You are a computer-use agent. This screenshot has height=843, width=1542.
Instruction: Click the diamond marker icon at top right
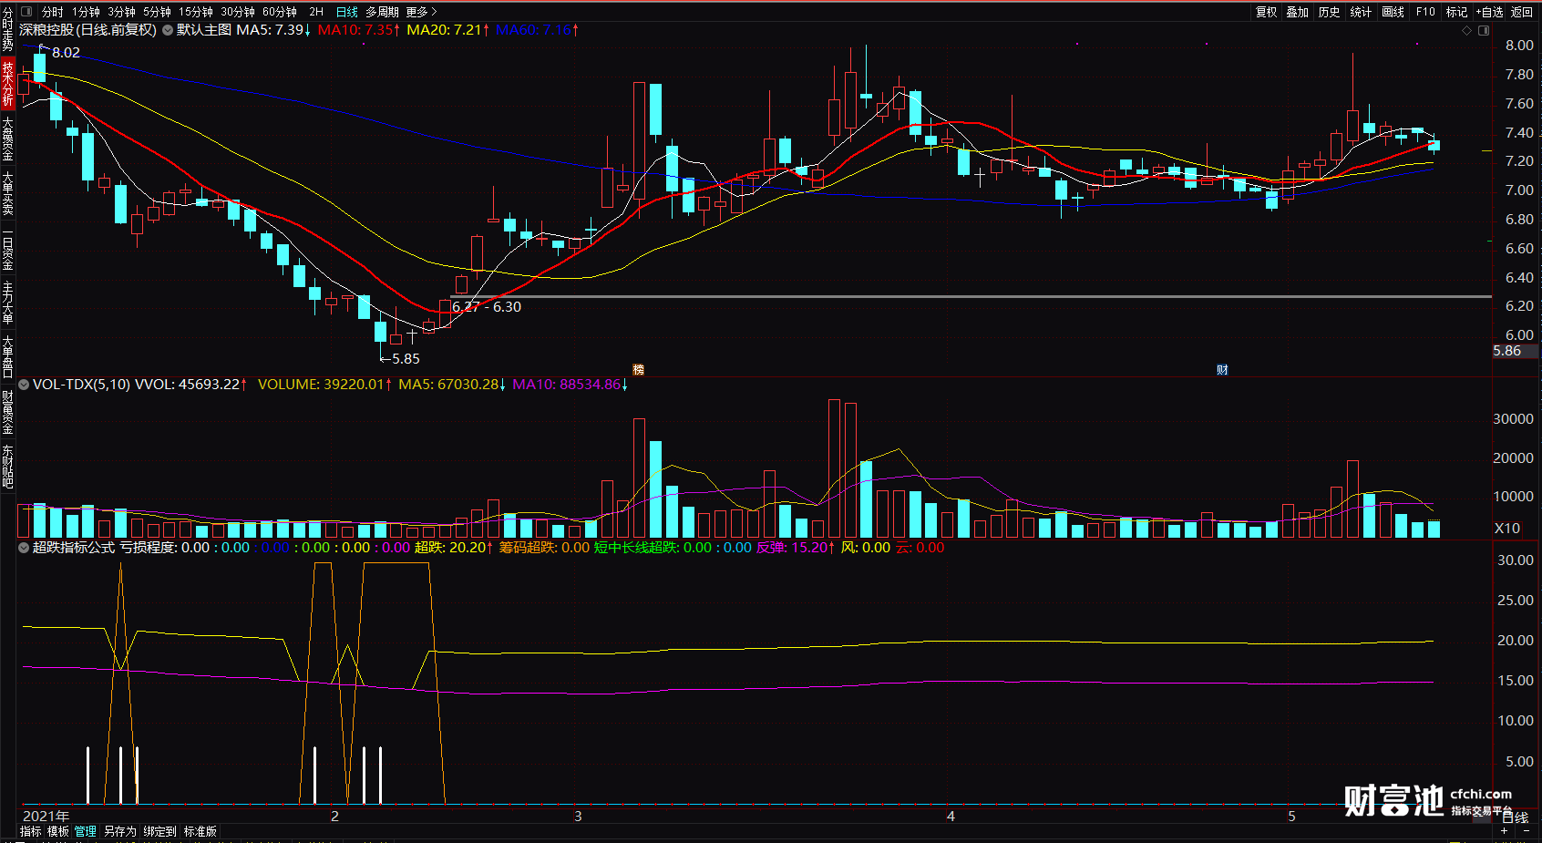[1466, 31]
